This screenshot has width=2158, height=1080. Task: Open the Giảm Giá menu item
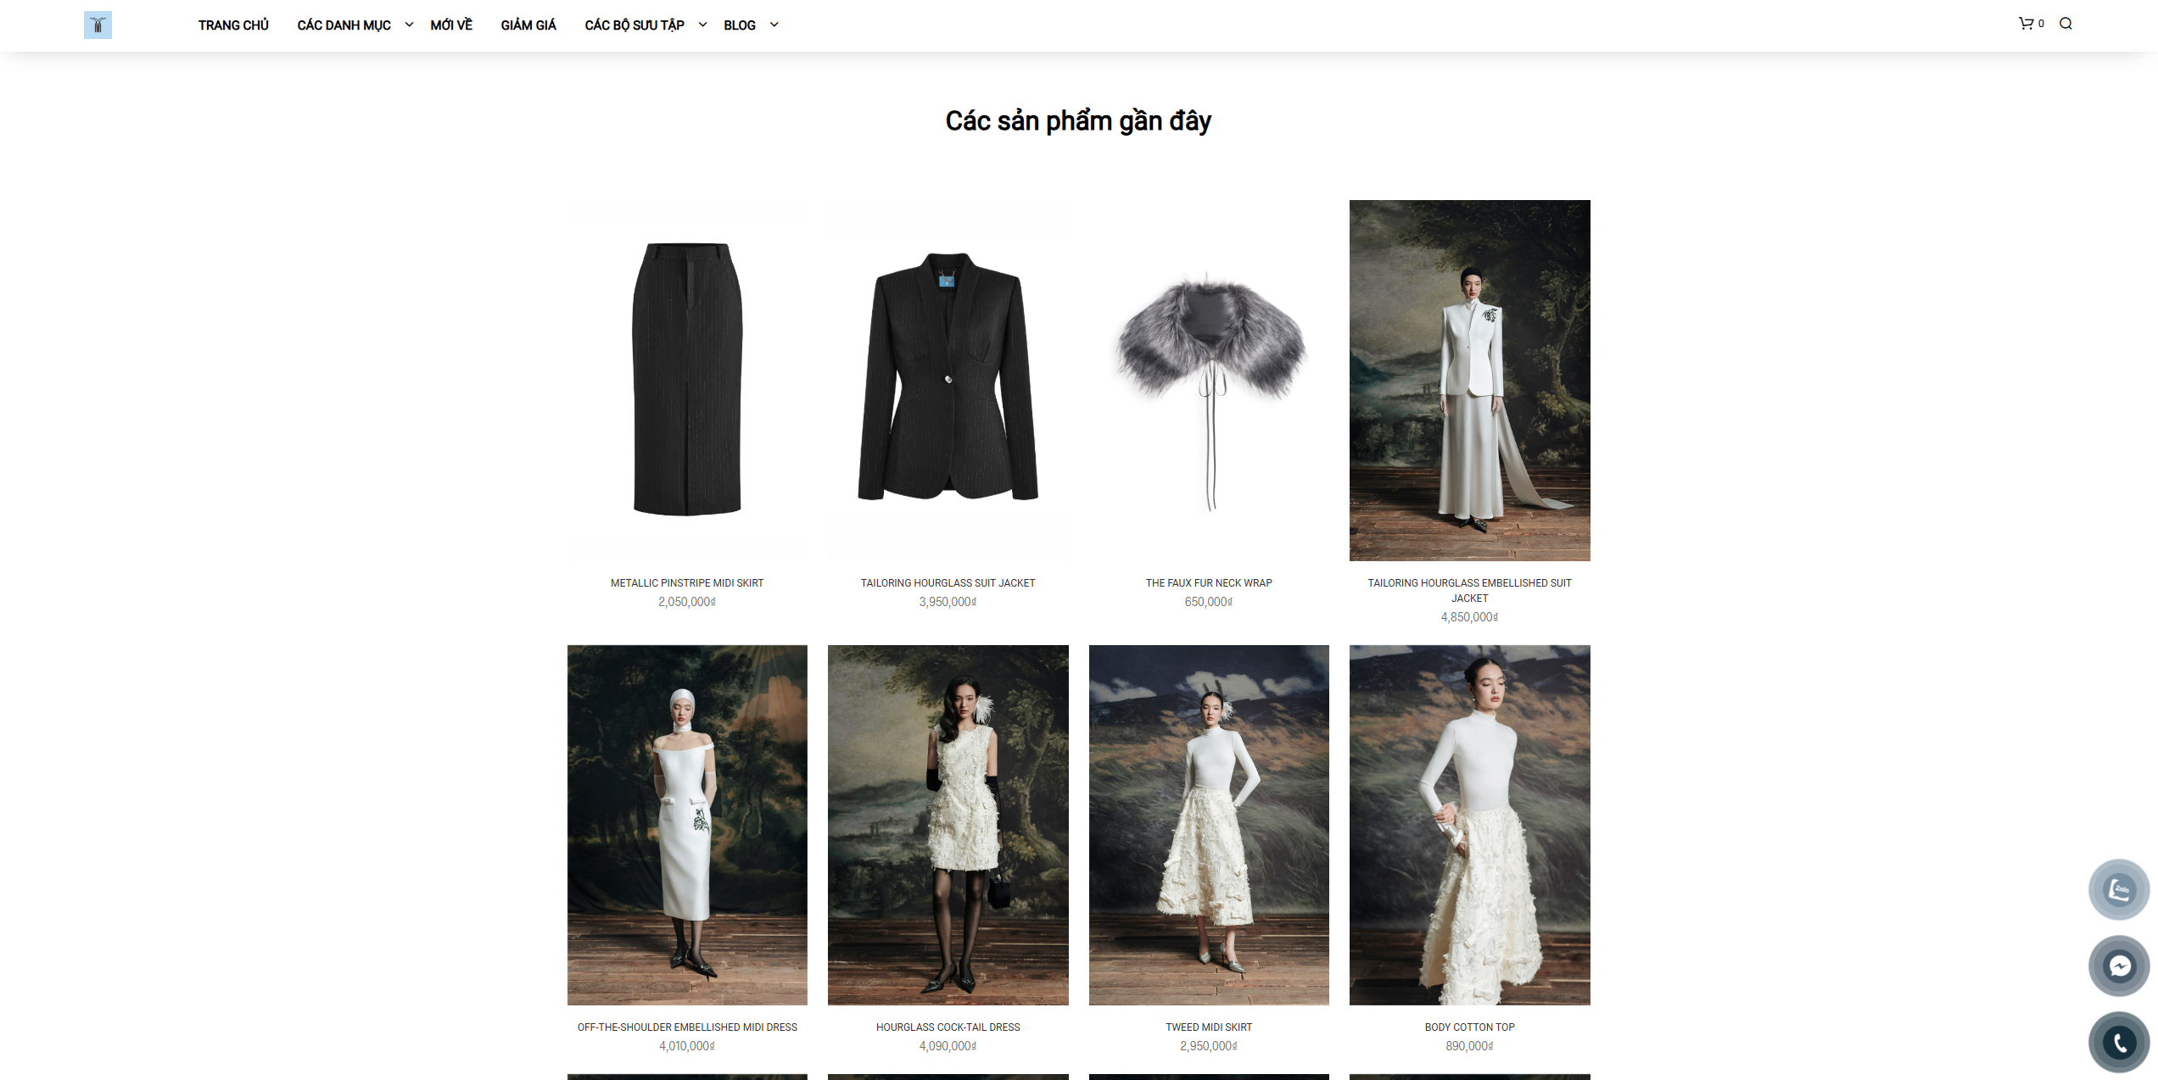528,25
